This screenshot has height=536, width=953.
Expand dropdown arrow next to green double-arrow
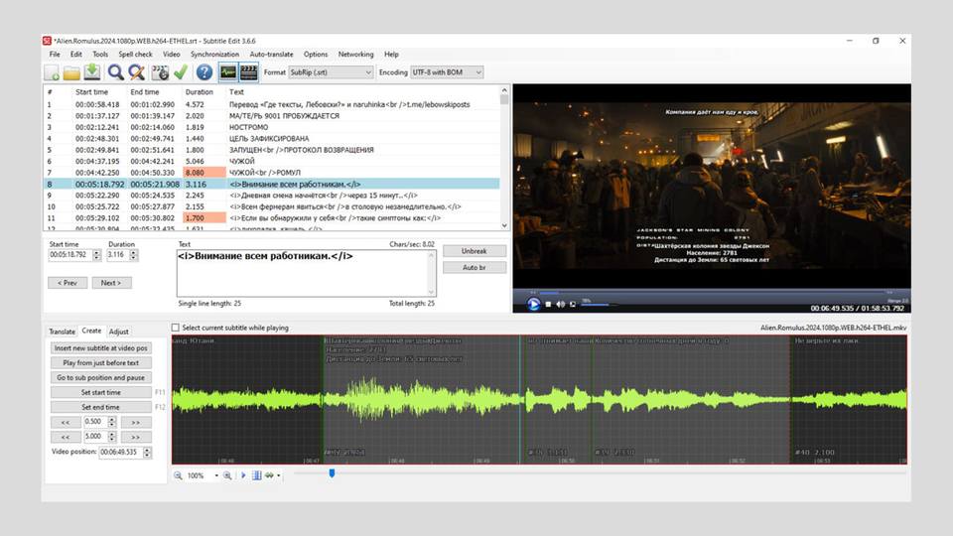pos(278,475)
